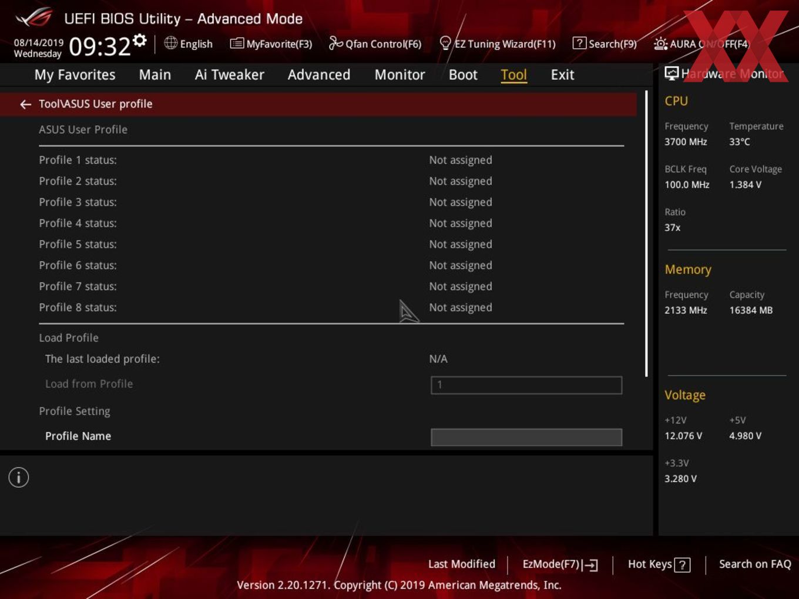Screen dimensions: 799x599
Task: Click the CPU temperature value 33°C
Action: pos(740,142)
